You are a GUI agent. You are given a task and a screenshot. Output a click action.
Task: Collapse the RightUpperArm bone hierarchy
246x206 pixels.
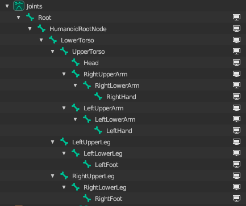(x=64, y=74)
